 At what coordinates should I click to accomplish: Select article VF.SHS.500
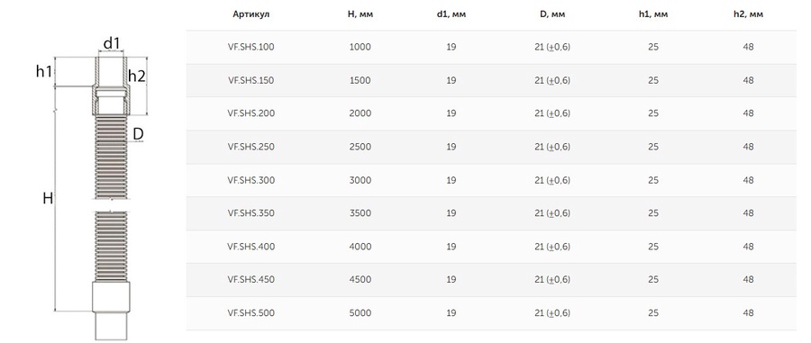pyautogui.click(x=251, y=313)
